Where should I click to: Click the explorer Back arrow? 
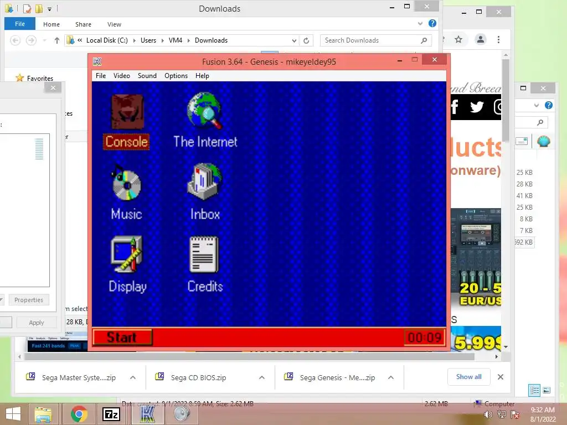[x=15, y=40]
